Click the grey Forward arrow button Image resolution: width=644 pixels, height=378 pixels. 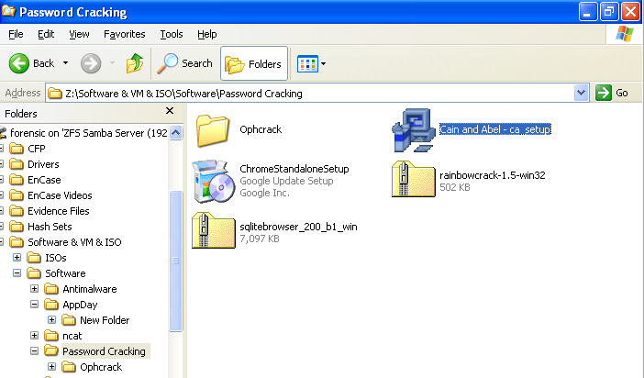click(91, 63)
